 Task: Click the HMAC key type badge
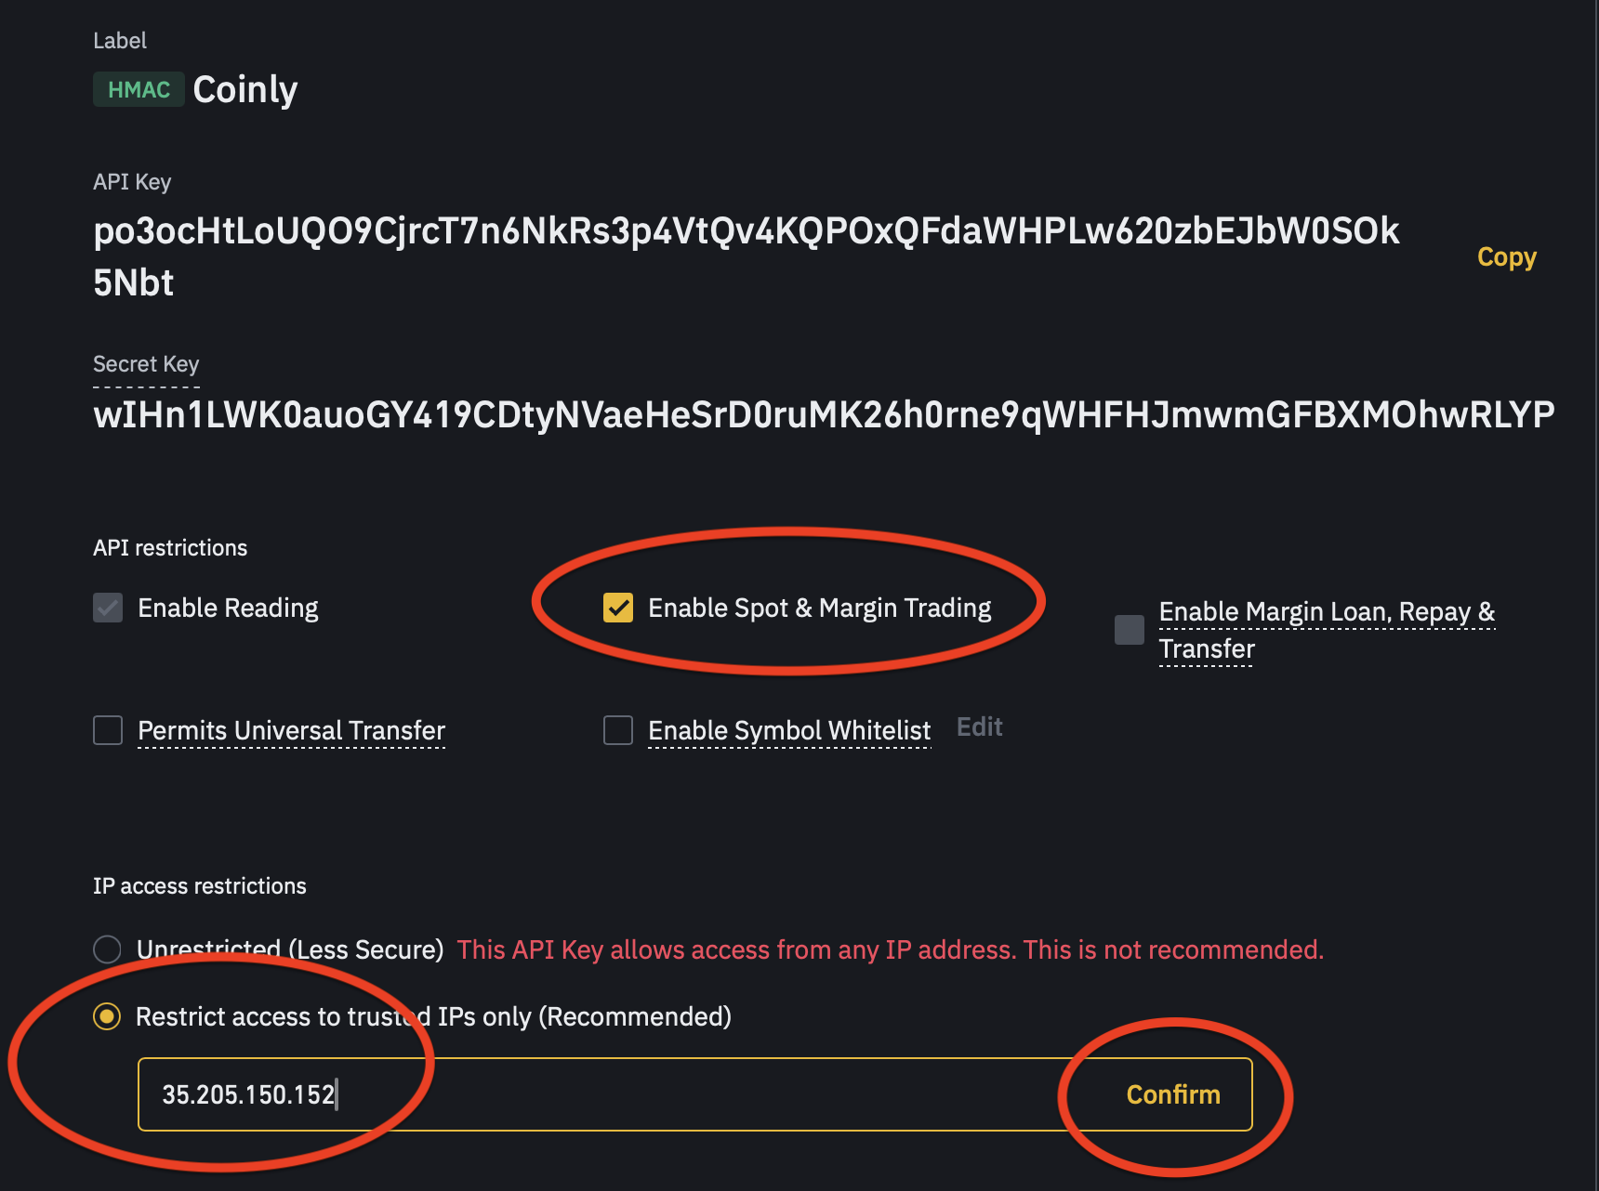tap(138, 89)
